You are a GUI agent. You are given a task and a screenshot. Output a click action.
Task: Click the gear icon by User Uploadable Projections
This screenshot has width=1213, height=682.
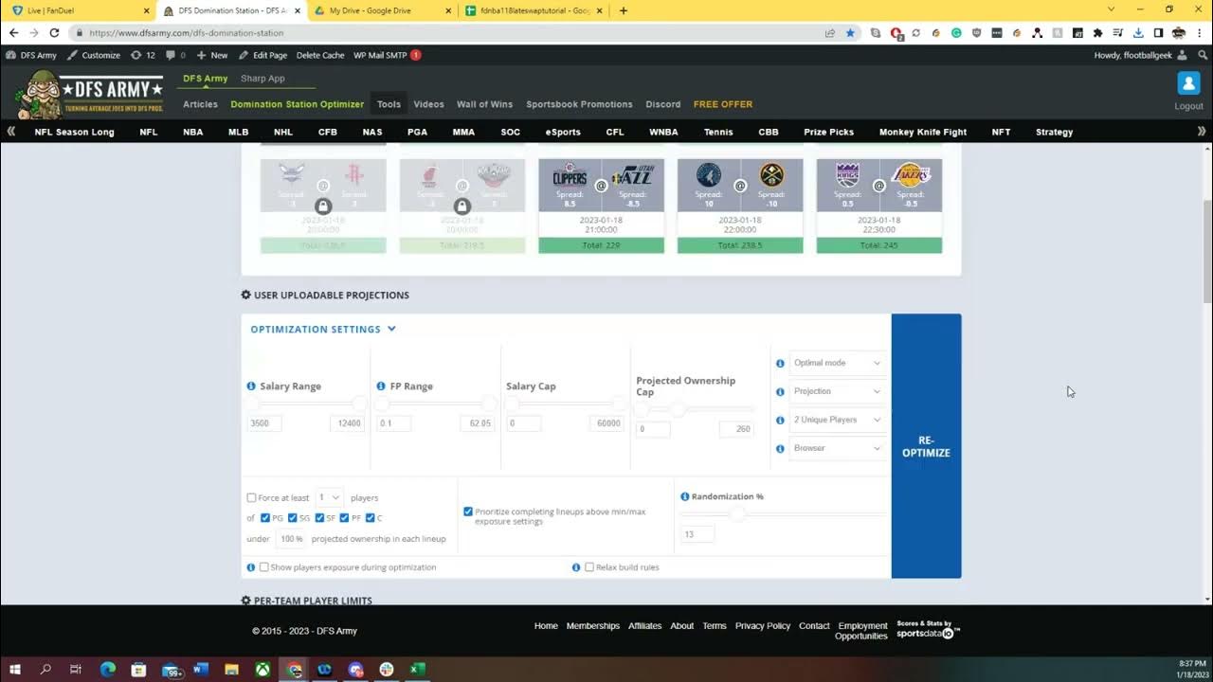(x=246, y=296)
